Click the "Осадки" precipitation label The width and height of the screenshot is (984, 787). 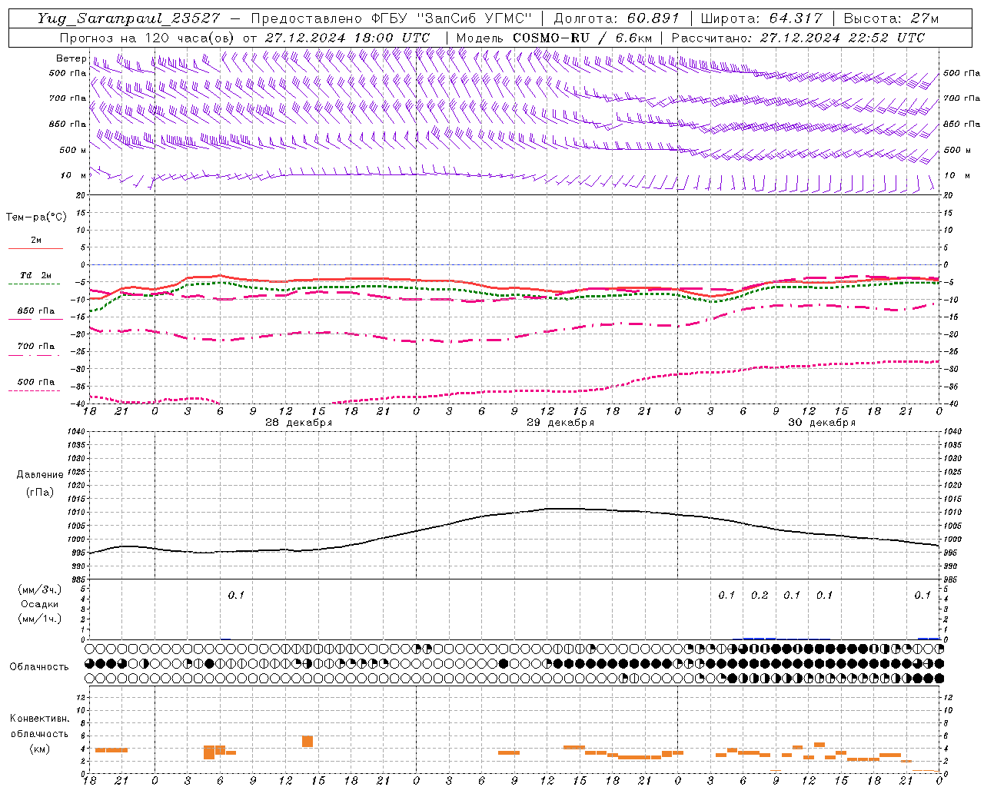click(x=39, y=604)
